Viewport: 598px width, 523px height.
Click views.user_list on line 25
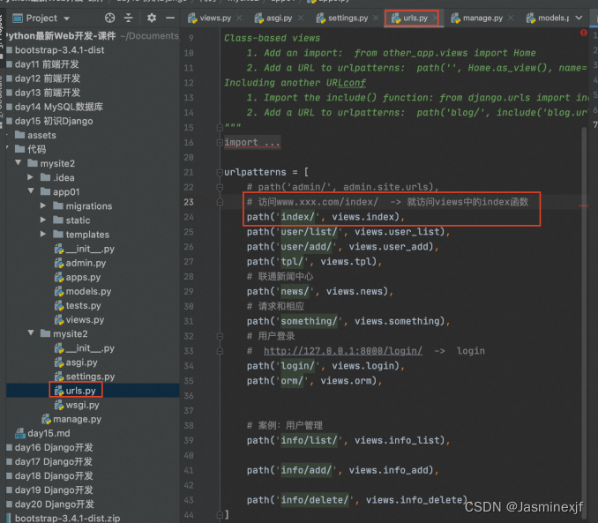[x=397, y=232]
